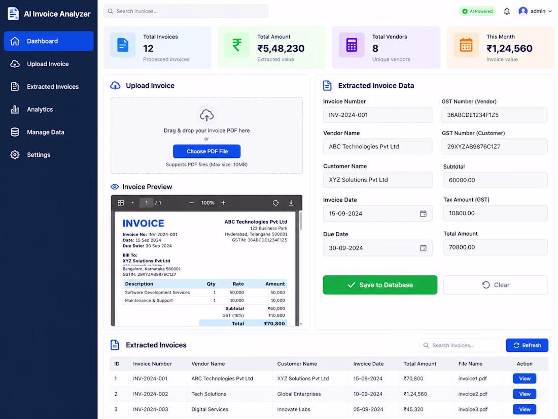Open calendar picker for Due Date
The image size is (558, 419).
pos(423,248)
